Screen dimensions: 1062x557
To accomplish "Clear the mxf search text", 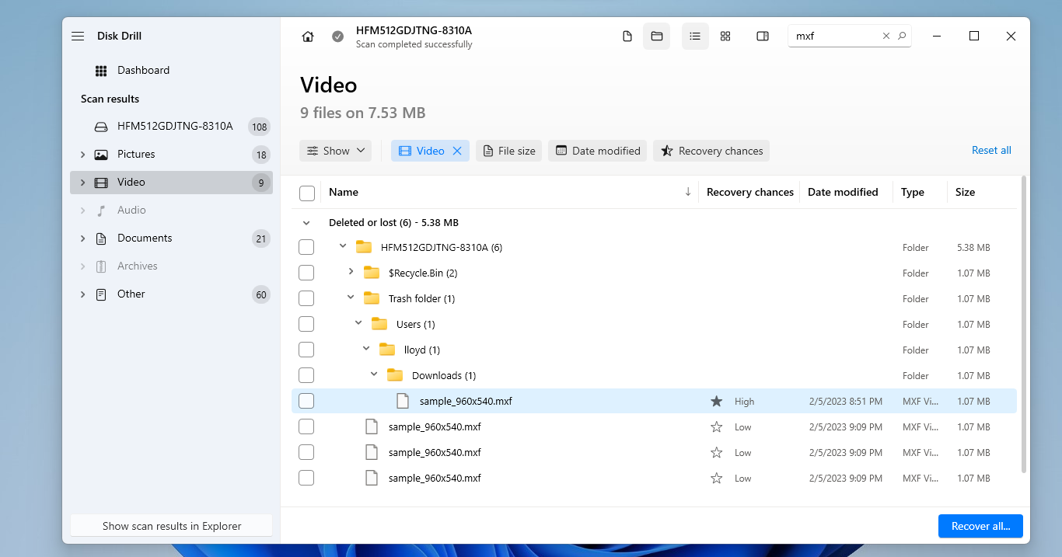I will coord(886,36).
